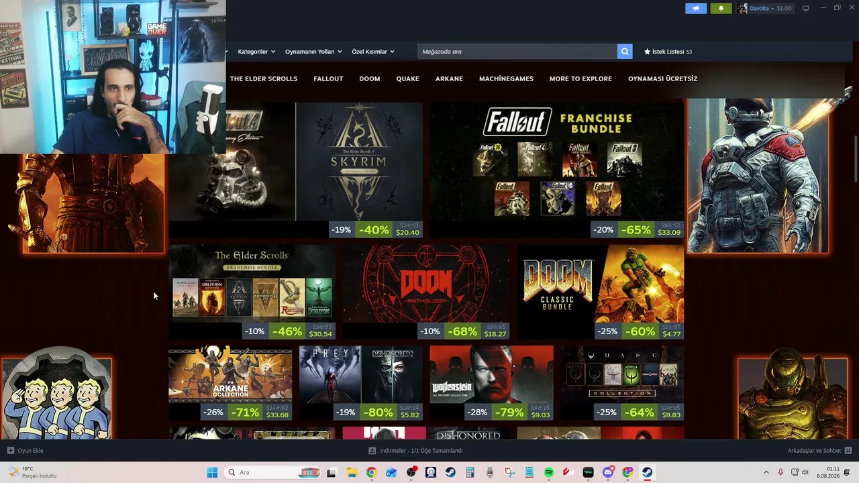Viewport: 859px width, 483px height.
Task: Open Arkadaşlar ve Sohbet
Action: click(x=814, y=451)
